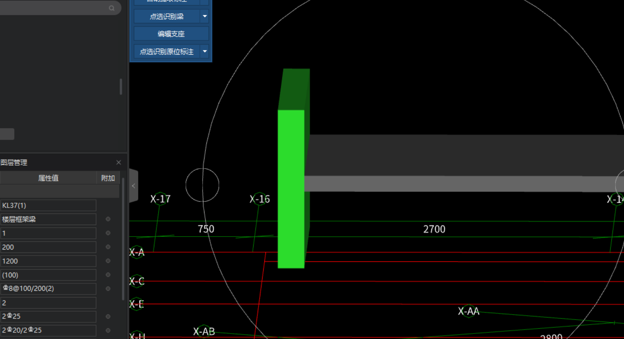Click the 属性值 column header
This screenshot has width=624, height=339.
48,178
